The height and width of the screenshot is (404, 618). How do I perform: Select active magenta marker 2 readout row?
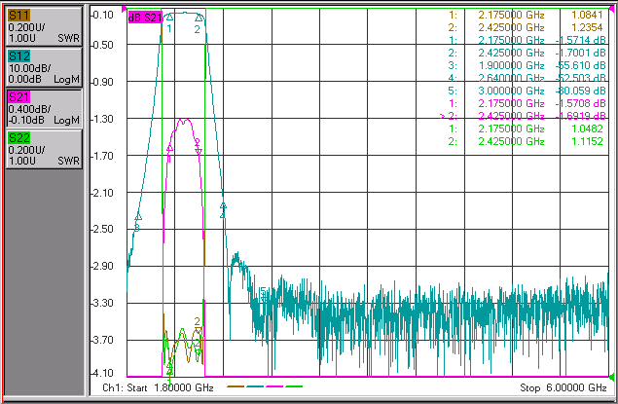coord(523,116)
